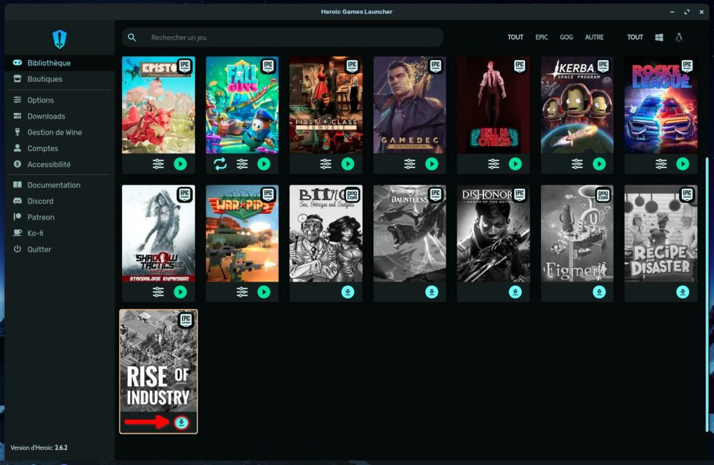This screenshot has height=465, width=714.
Task: Open the Boutiques sidebar section
Action: coord(45,79)
